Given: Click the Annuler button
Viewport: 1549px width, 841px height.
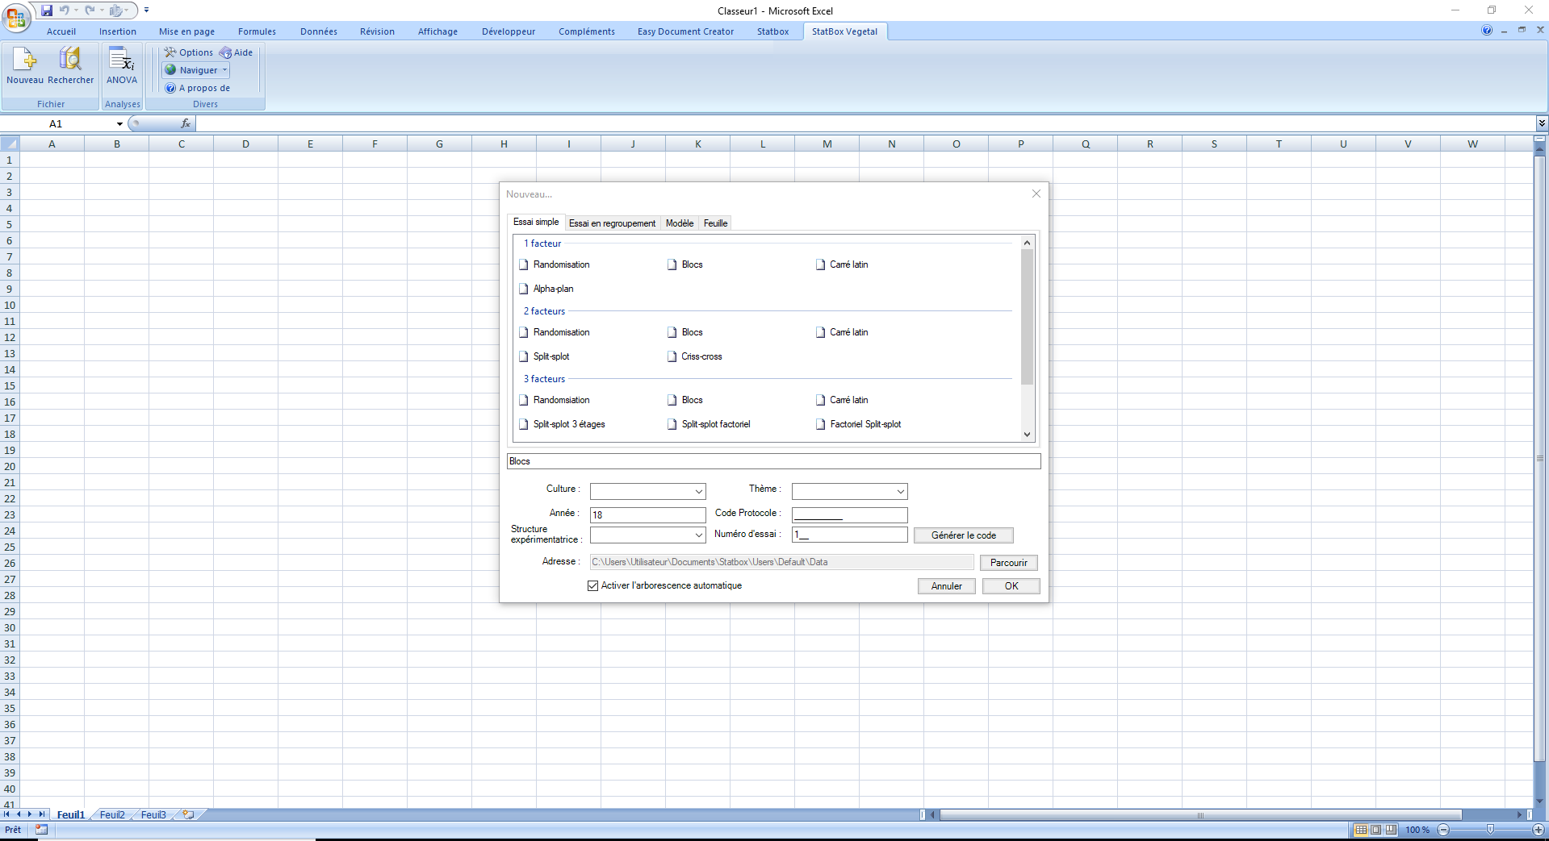Looking at the screenshot, I should coord(946,586).
